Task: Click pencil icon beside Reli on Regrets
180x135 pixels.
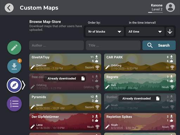Action: click(x=107, y=87)
